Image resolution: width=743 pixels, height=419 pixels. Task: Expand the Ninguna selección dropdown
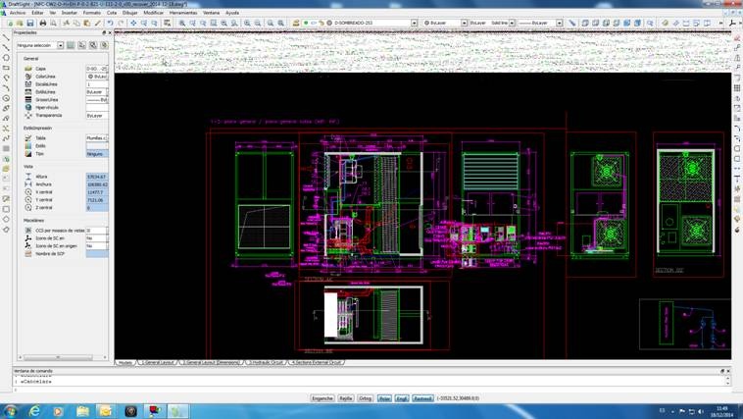[x=60, y=45]
